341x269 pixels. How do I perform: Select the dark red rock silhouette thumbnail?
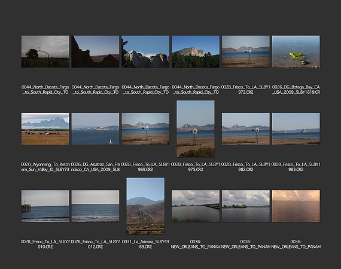[x=95, y=51]
